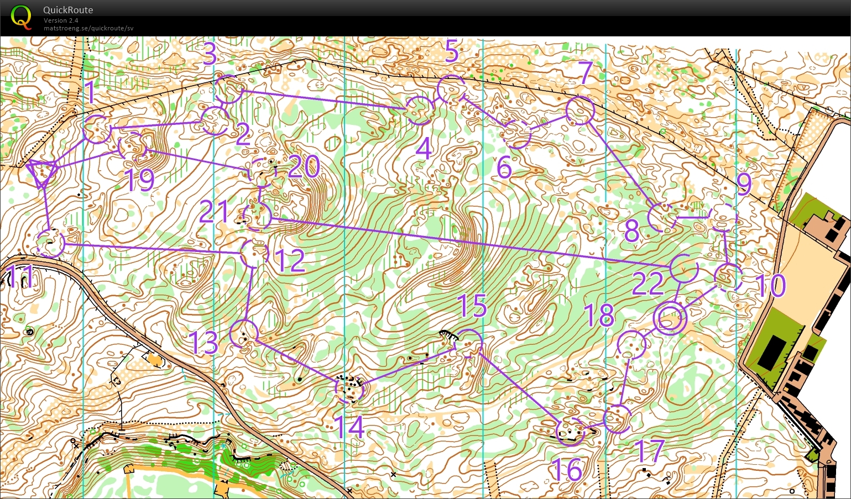Select control circle 3
The image size is (851, 499).
tap(228, 89)
